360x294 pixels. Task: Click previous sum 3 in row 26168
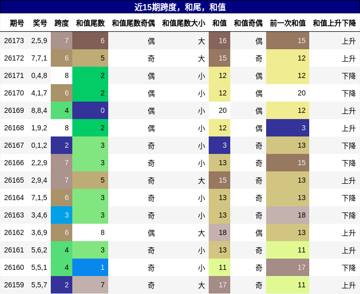288,128
